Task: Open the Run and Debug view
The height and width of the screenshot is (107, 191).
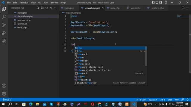Action: click(4, 33)
